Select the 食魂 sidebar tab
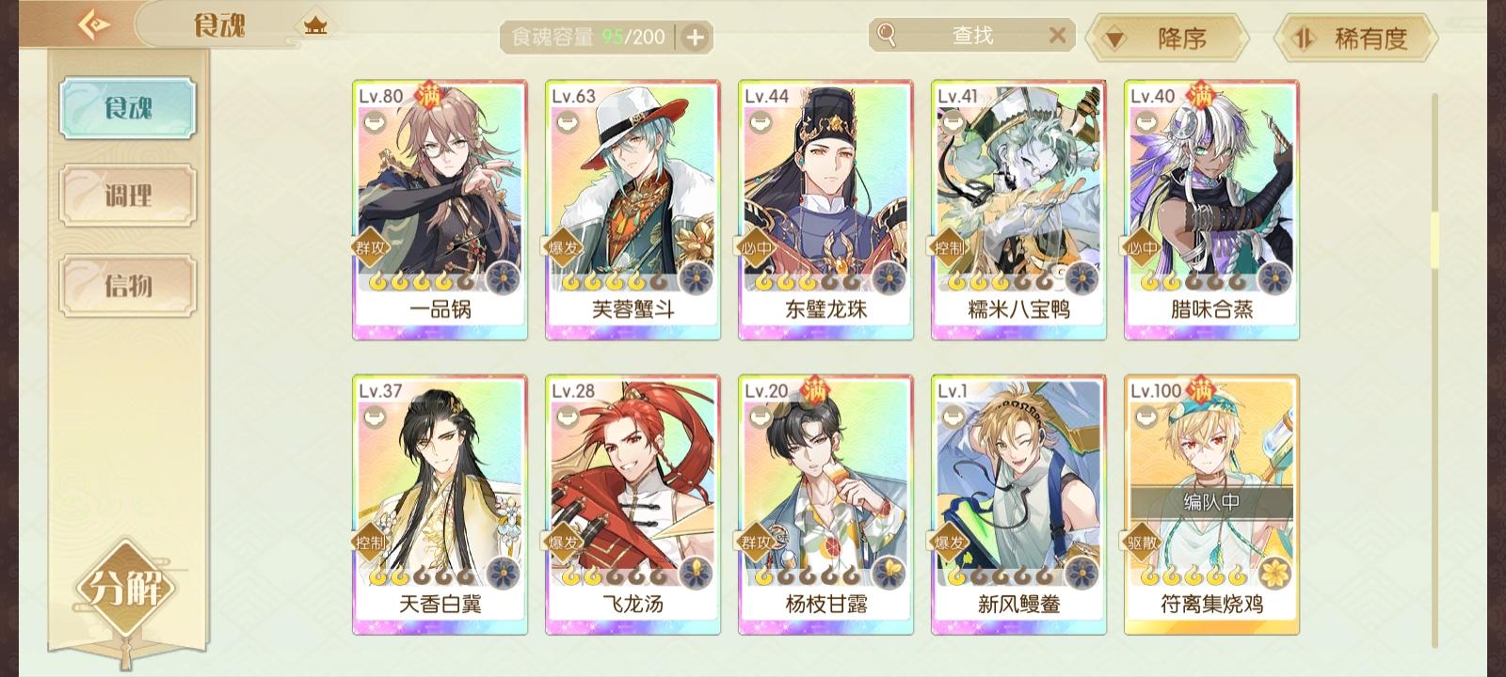The height and width of the screenshot is (677, 1506). (x=128, y=108)
